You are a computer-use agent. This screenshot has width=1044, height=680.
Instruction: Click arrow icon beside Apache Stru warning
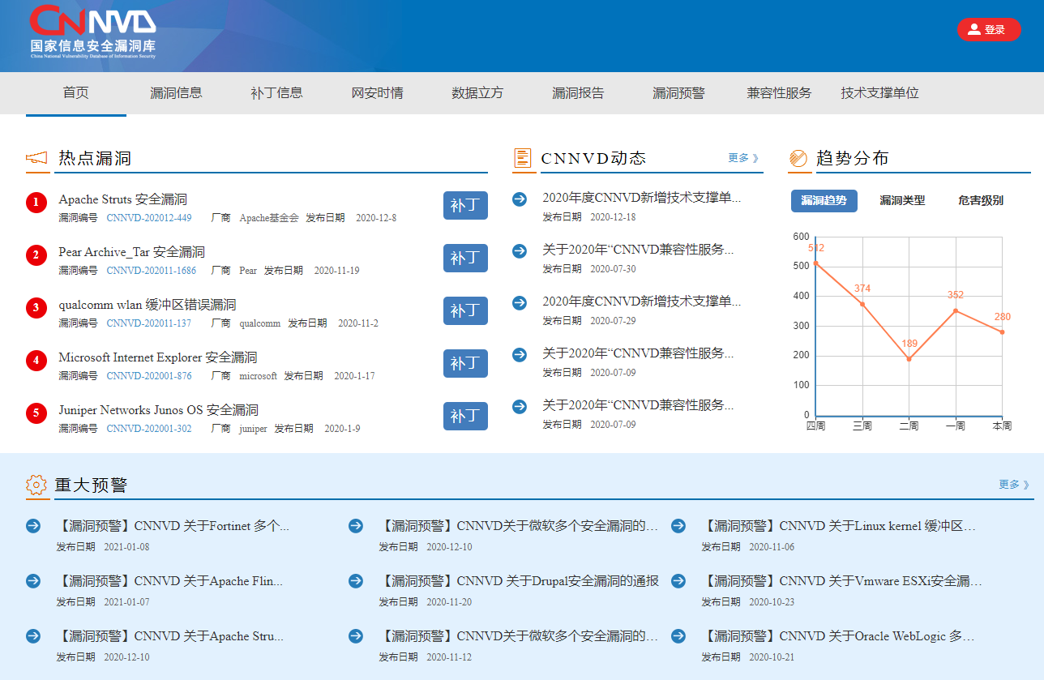(x=33, y=636)
